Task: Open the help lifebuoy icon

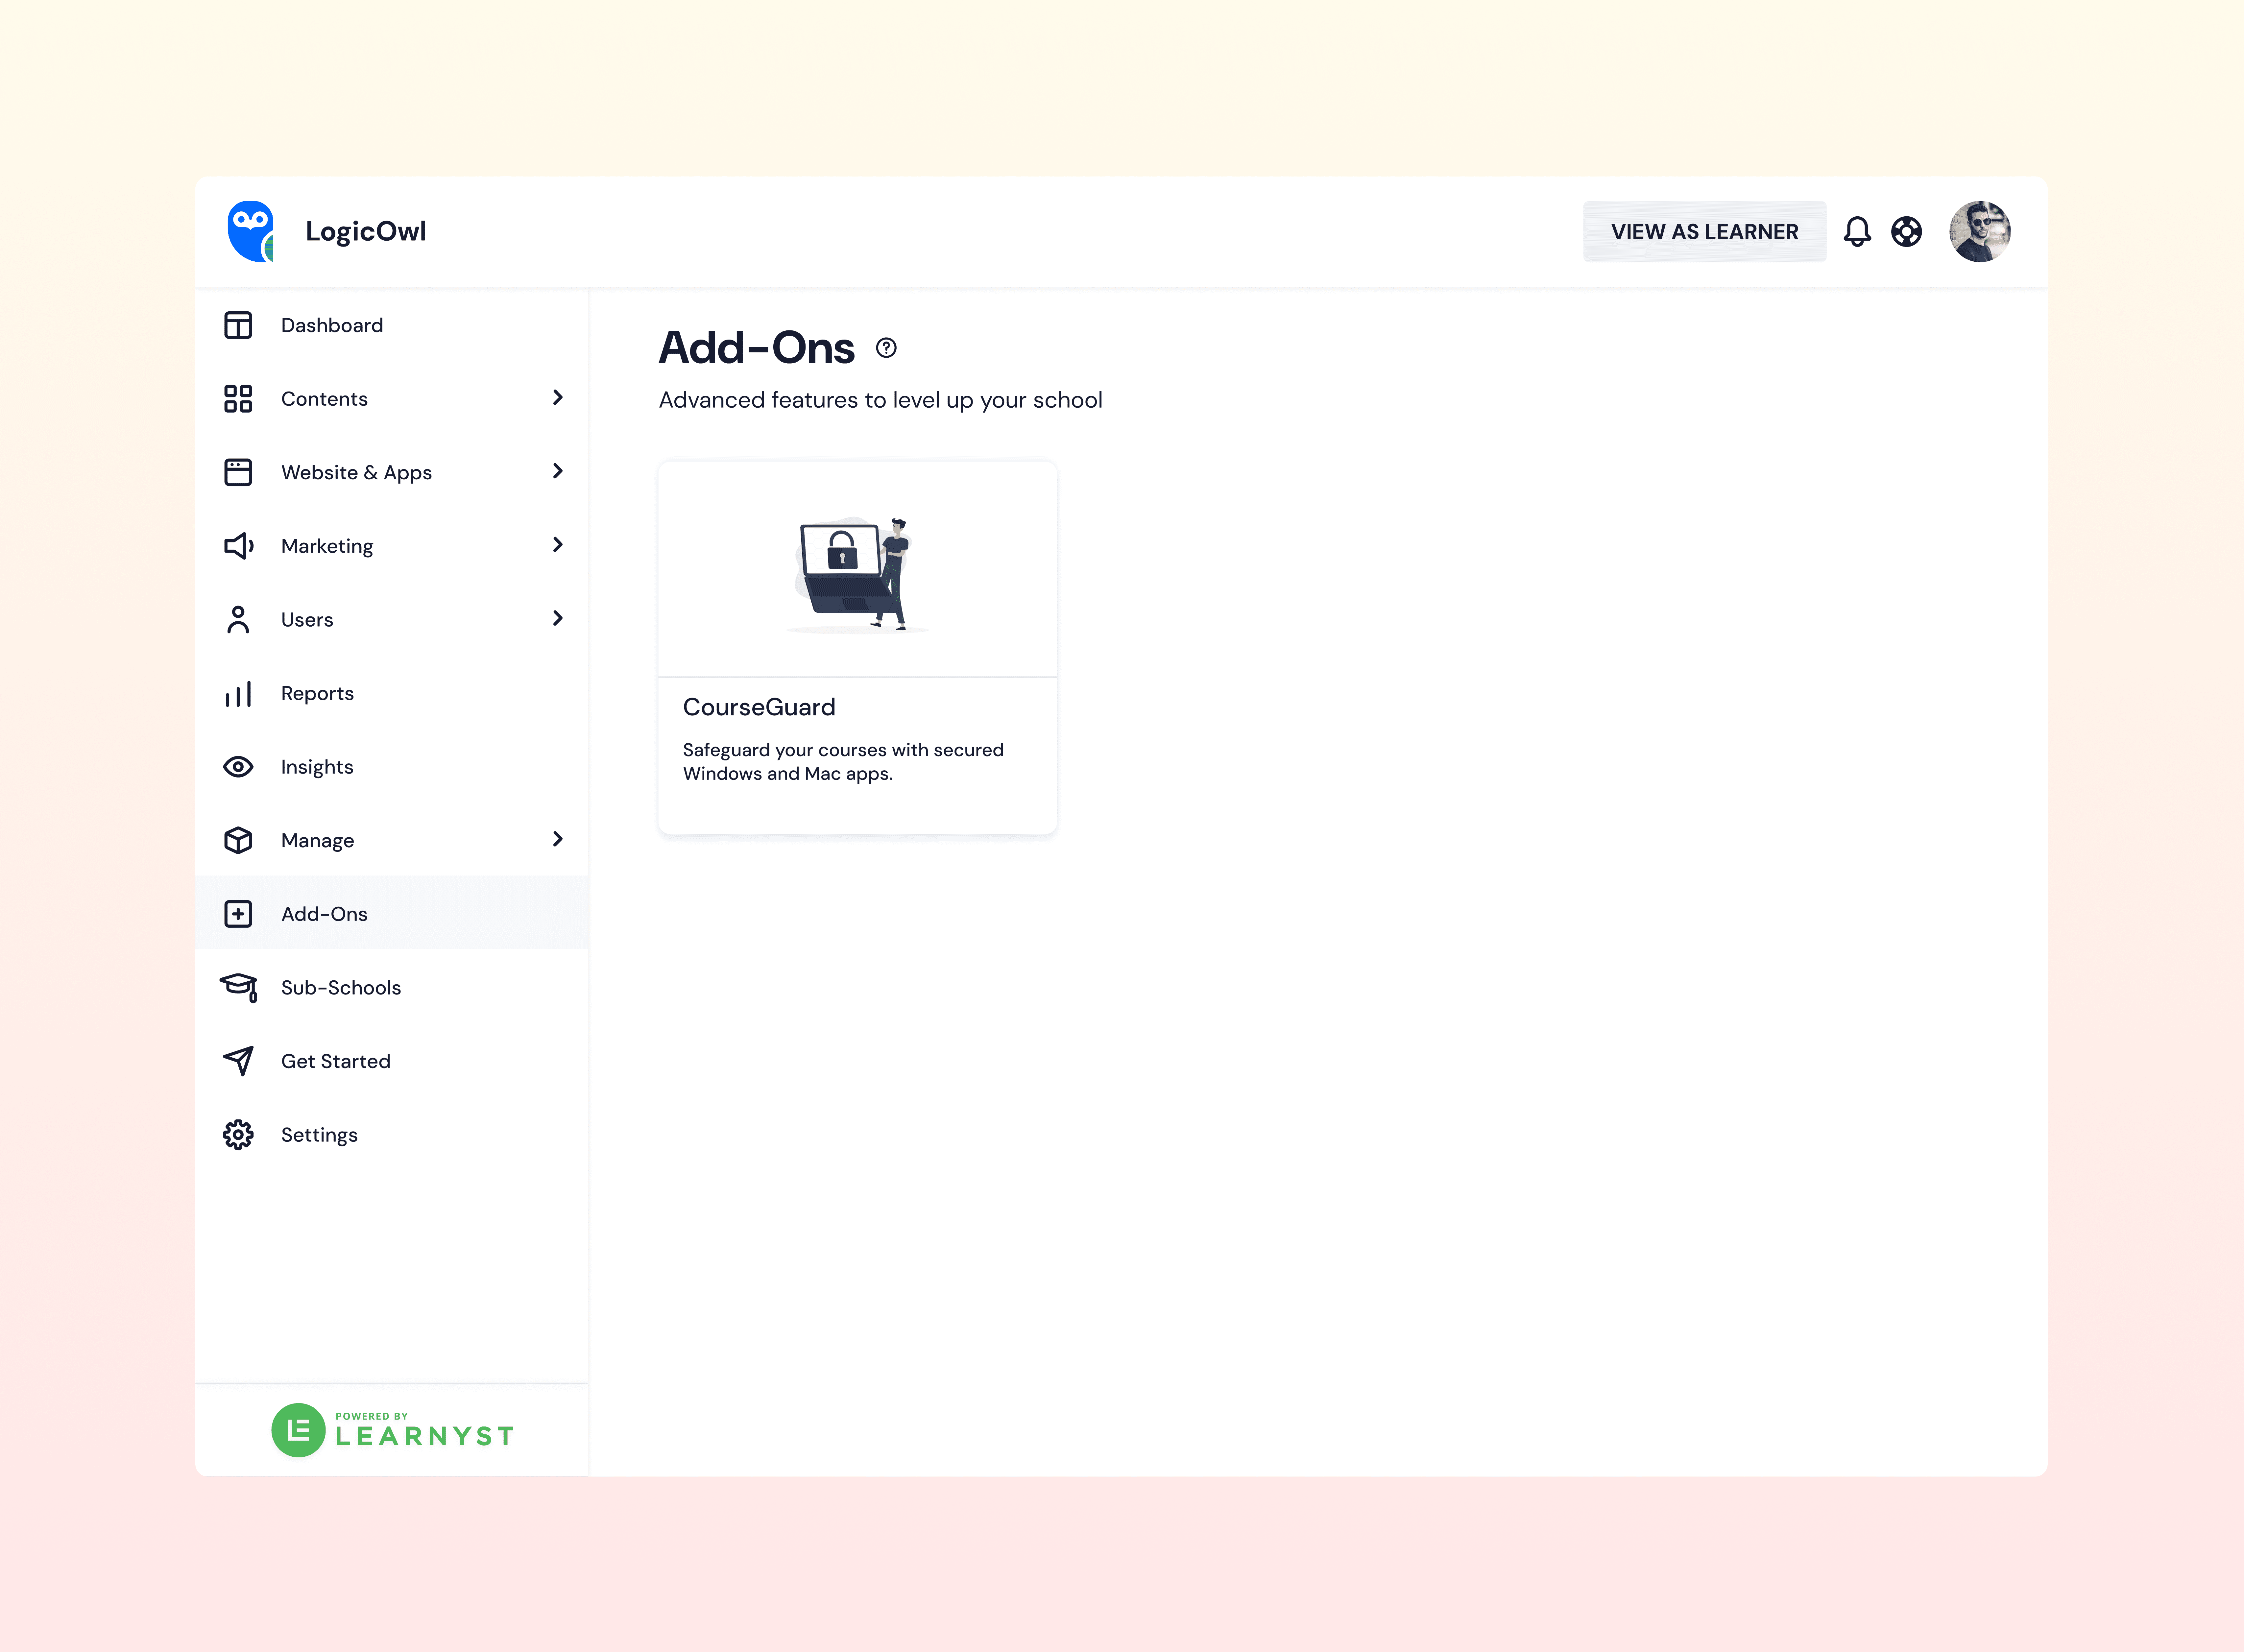Action: coord(1906,232)
